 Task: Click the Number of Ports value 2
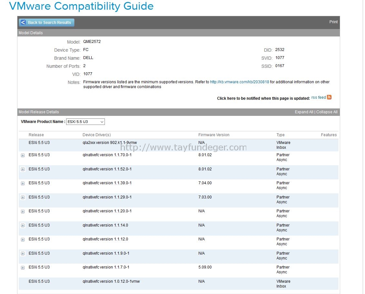click(84, 66)
